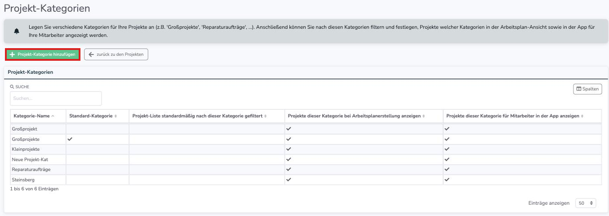Click App-anzeigen checkmark in Kleinprojekte row

[447, 149]
